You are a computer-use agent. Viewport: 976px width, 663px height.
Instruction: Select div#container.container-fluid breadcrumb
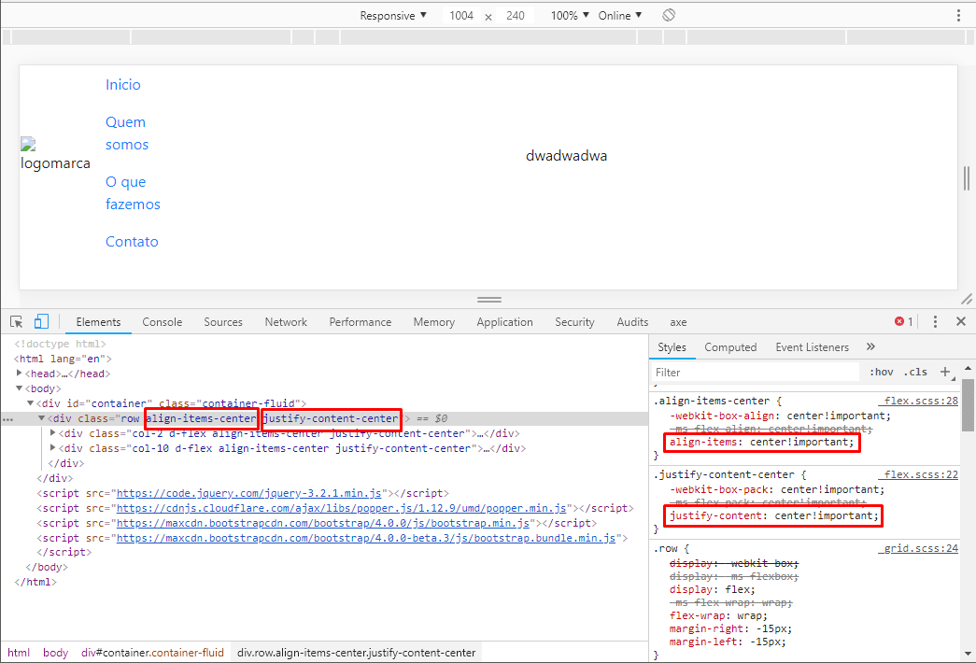coord(152,653)
